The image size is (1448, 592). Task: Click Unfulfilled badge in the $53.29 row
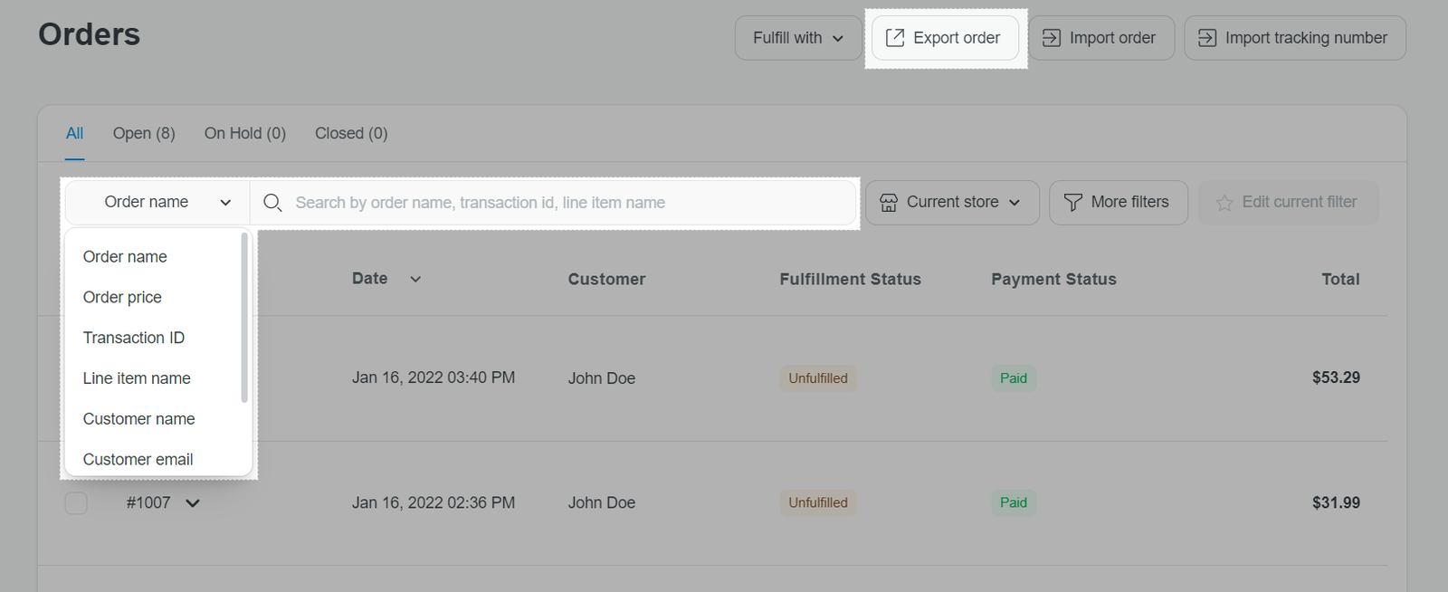(818, 378)
